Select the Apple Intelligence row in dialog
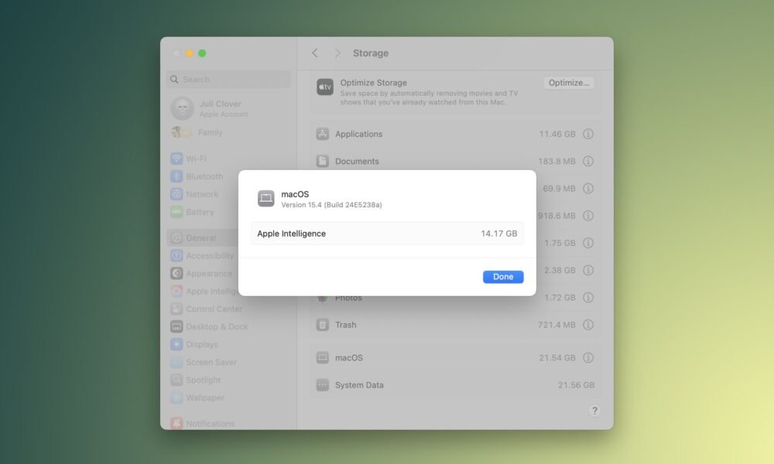Image resolution: width=774 pixels, height=464 pixels. pyautogui.click(x=387, y=234)
